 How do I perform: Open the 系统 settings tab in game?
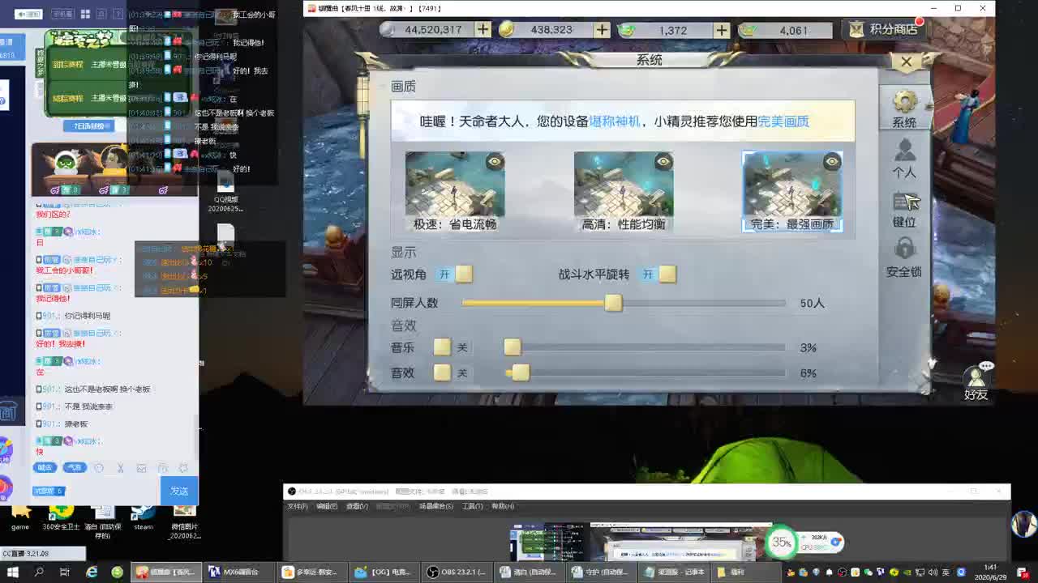(904, 109)
